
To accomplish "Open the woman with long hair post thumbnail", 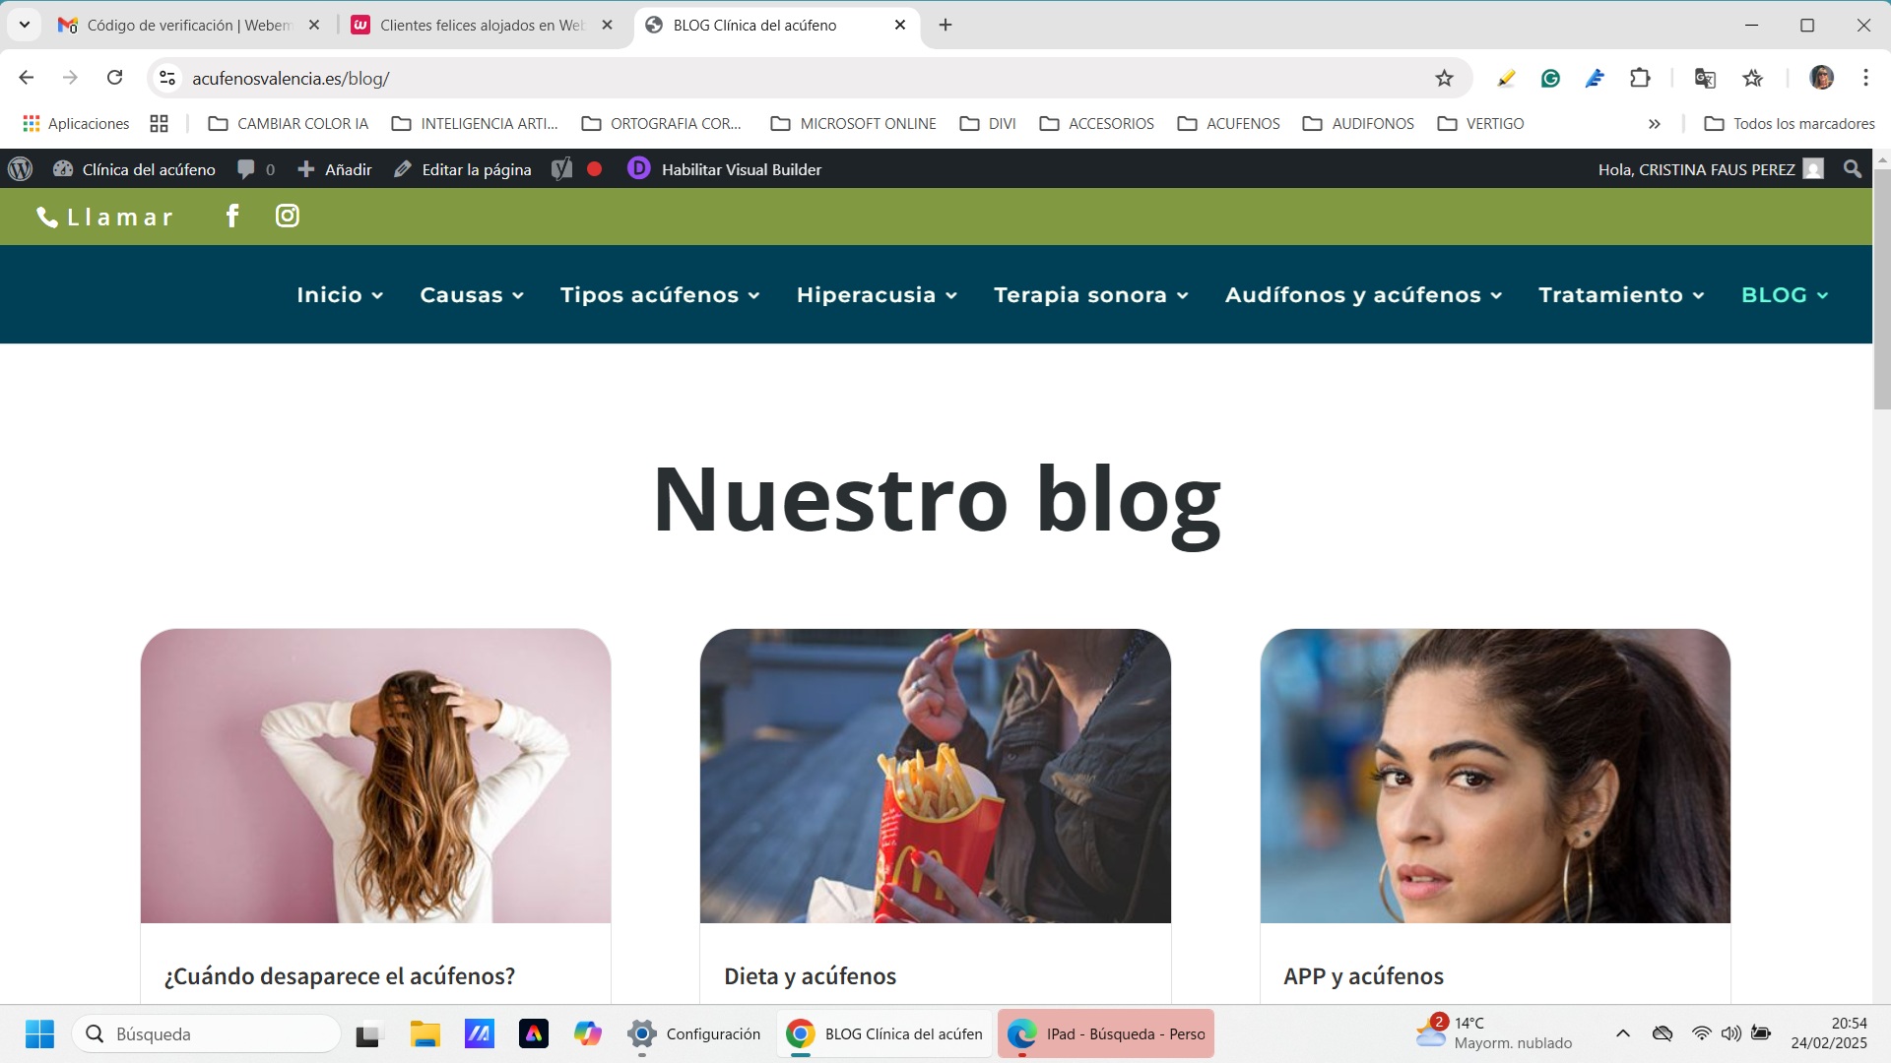I will 375,776.
